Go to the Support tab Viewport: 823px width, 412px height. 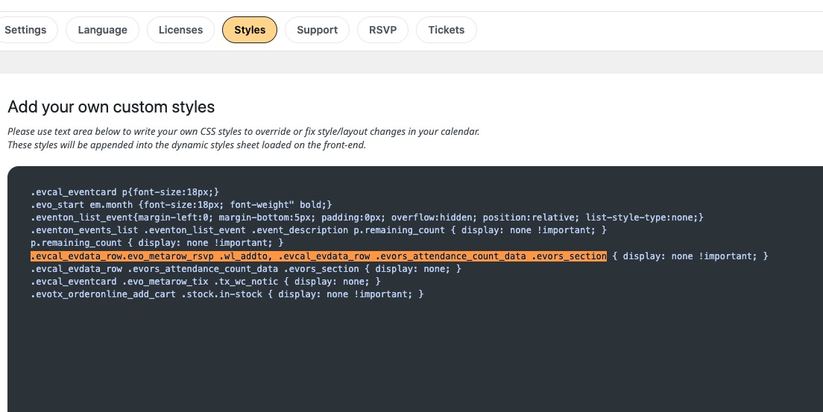click(317, 30)
